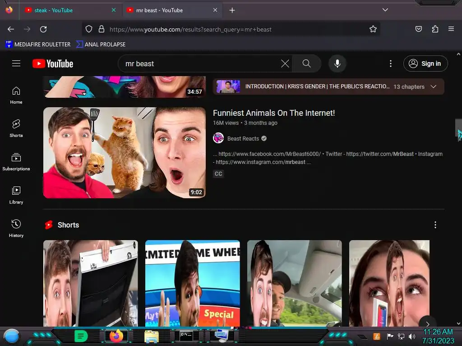The image size is (462, 346).
Task: Open the Firefox application hamburger menu
Action: click(451, 29)
